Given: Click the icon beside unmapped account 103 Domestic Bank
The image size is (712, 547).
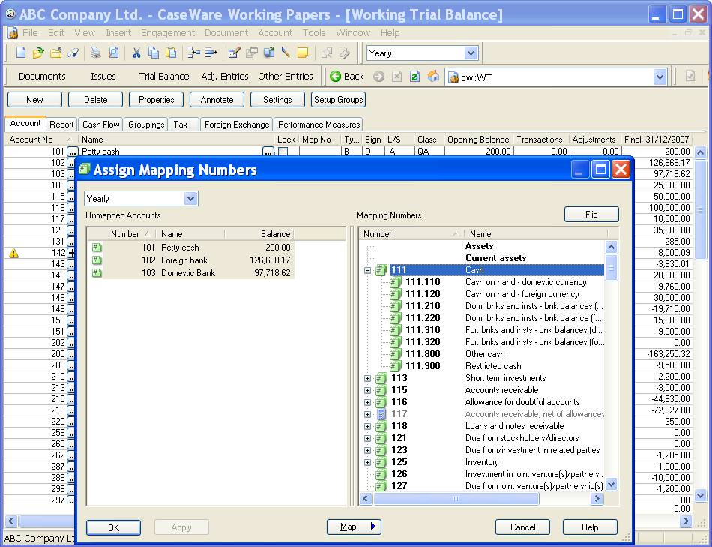Looking at the screenshot, I should click(97, 273).
